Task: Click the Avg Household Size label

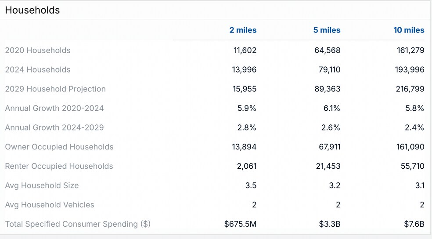Action: tap(42, 185)
